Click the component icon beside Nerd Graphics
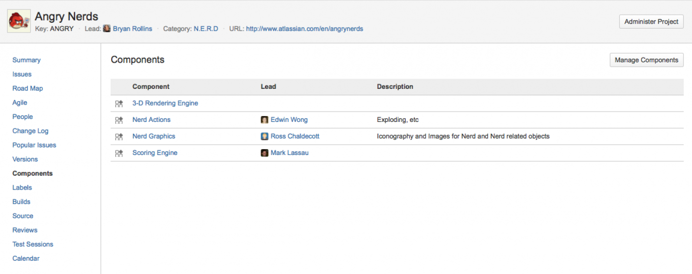692x274 pixels. click(x=119, y=137)
